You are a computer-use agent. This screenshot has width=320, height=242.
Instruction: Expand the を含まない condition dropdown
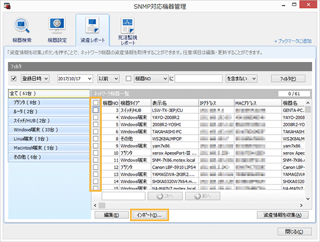[x=241, y=79]
